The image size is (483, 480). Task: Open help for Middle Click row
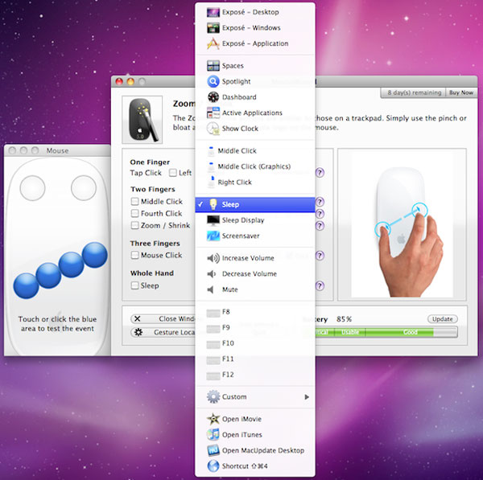coord(320,202)
